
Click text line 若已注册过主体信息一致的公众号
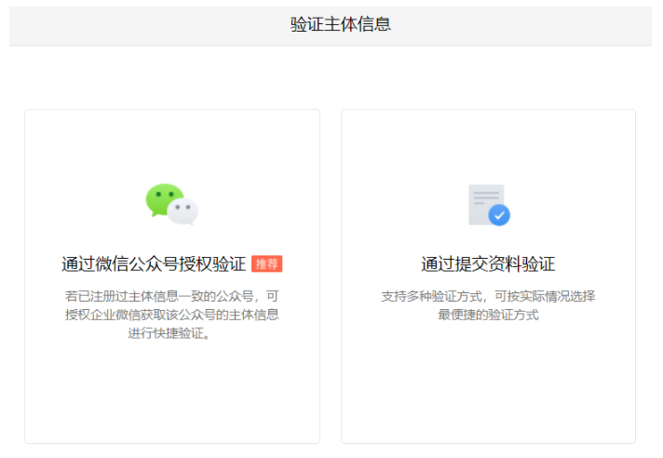tap(172, 296)
